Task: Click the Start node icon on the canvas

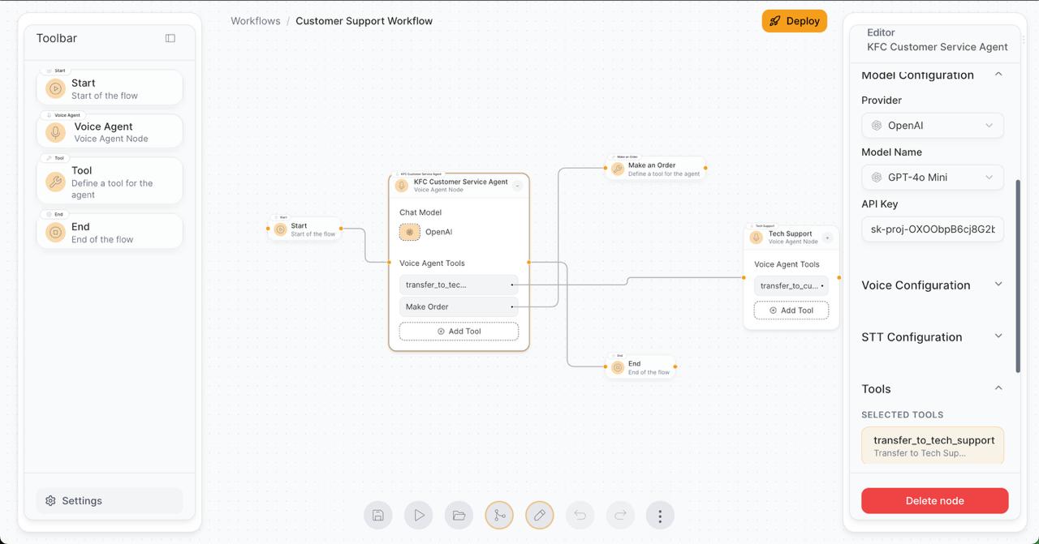Action: point(281,229)
